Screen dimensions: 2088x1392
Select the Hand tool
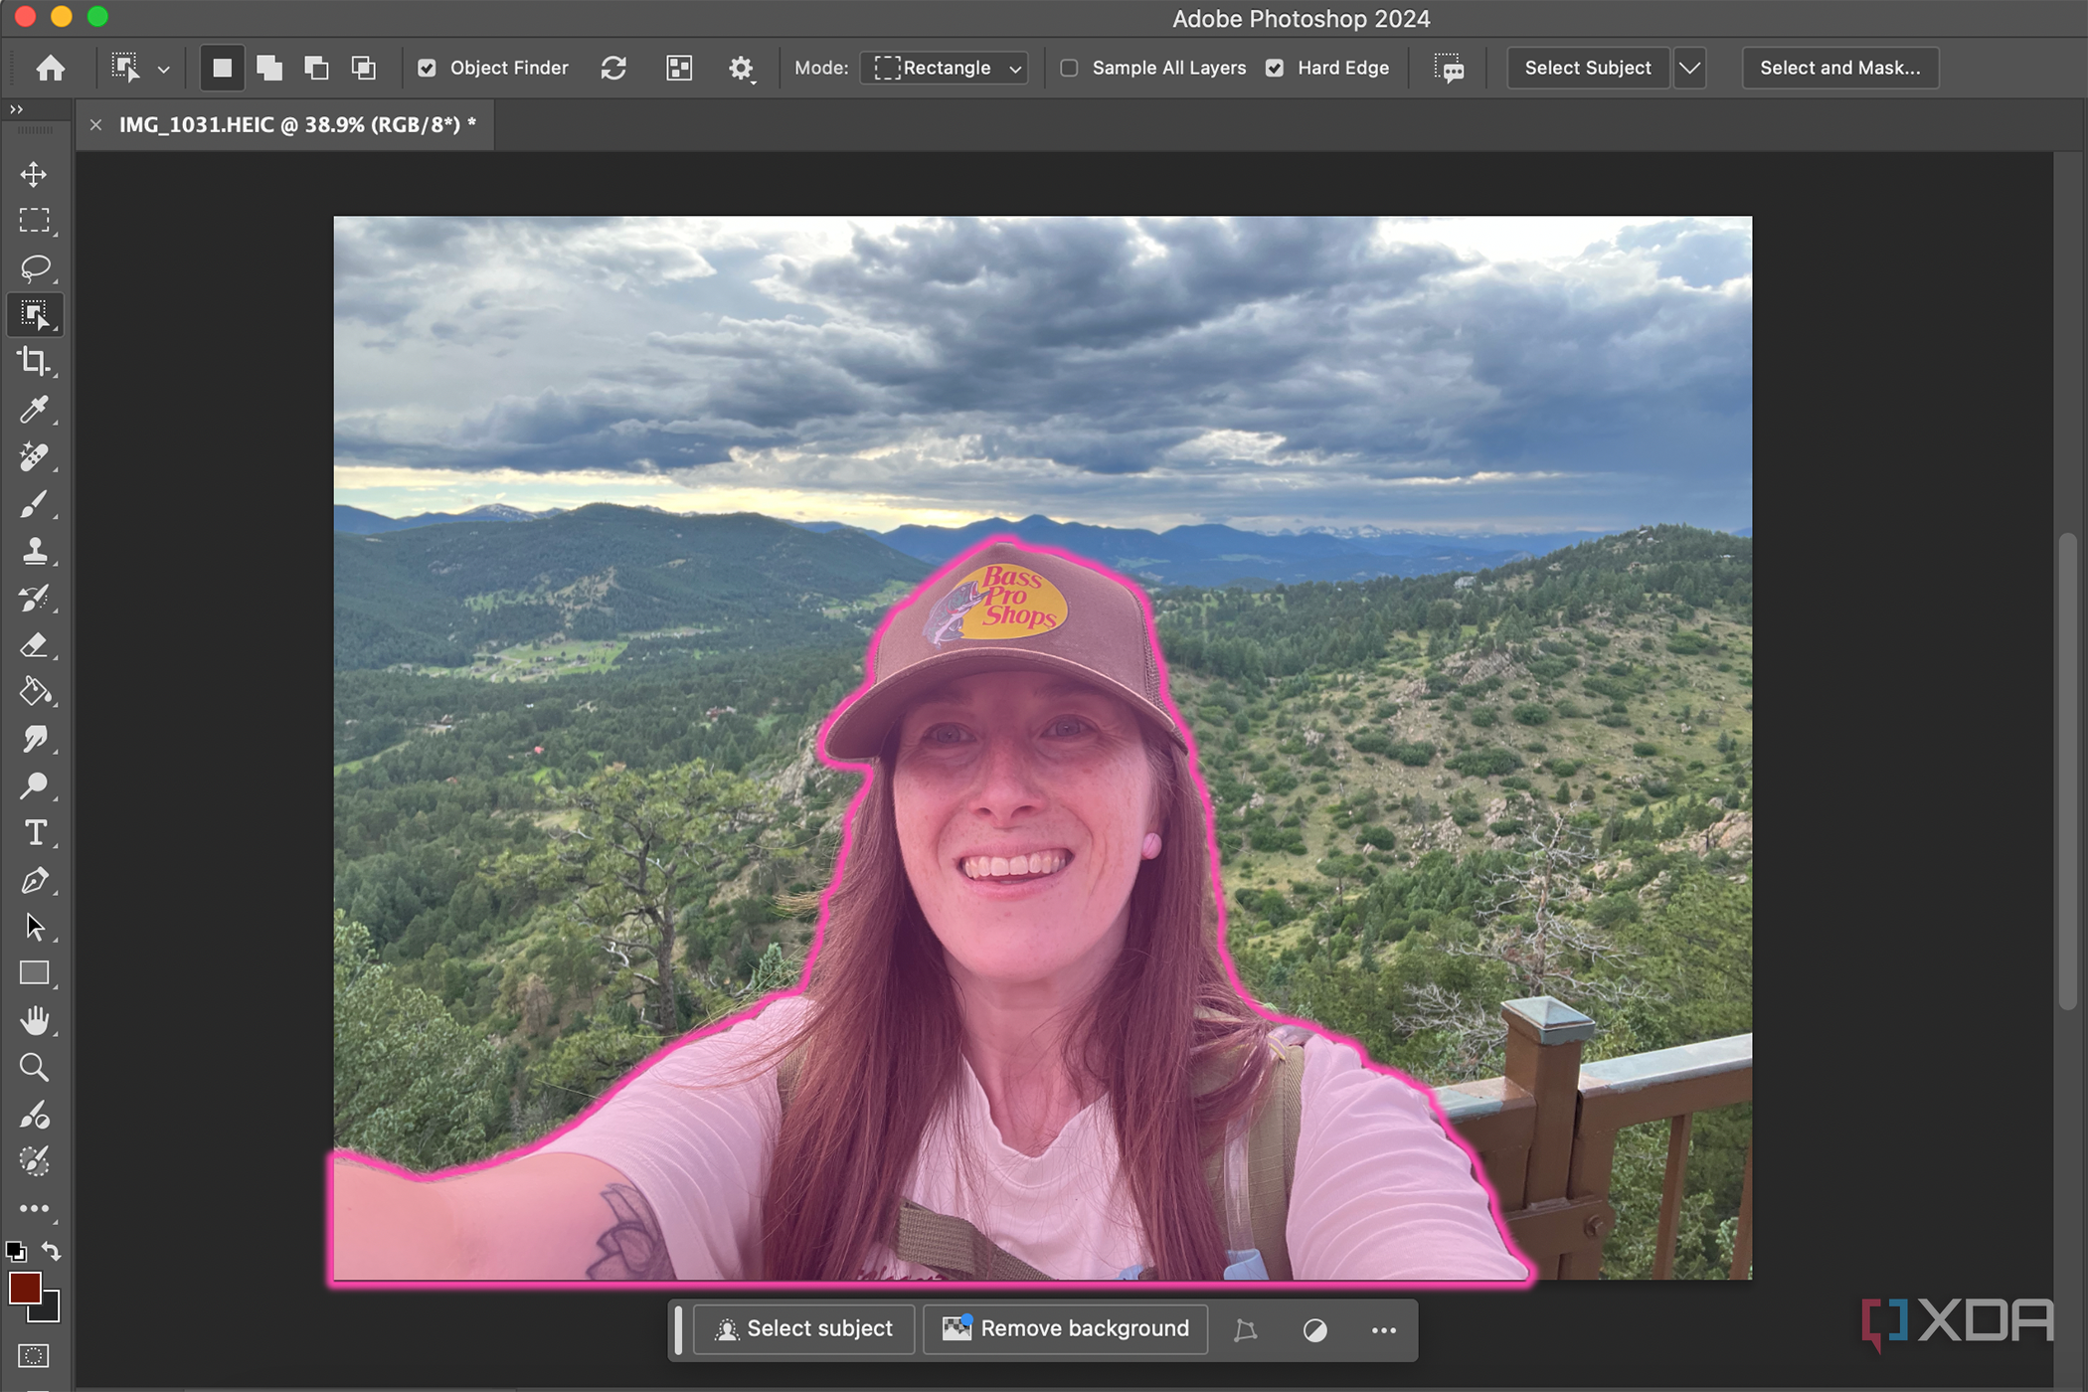(x=34, y=1021)
